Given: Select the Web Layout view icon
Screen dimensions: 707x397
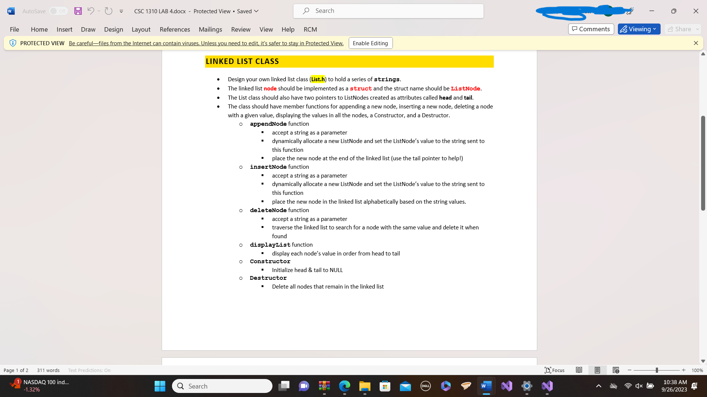Looking at the screenshot, I should 616,370.
